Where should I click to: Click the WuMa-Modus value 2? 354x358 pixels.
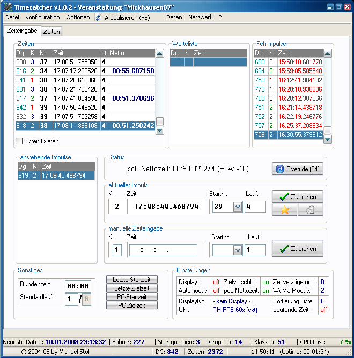pos(322,291)
